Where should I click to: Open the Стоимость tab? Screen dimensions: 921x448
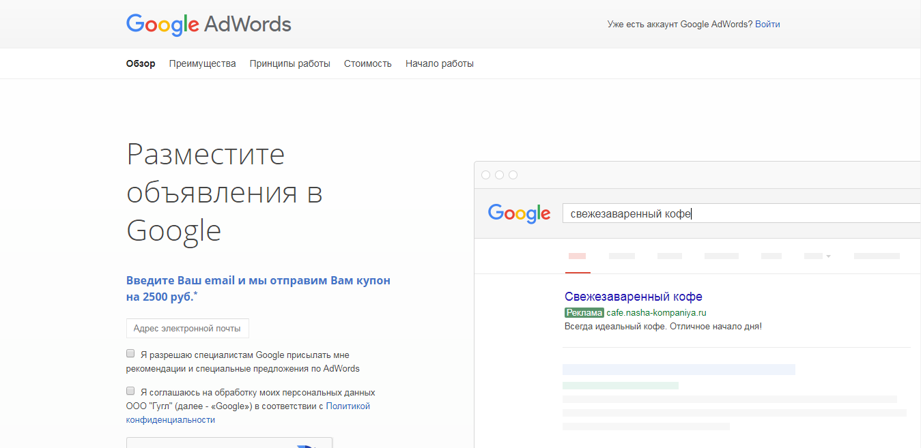(x=368, y=63)
